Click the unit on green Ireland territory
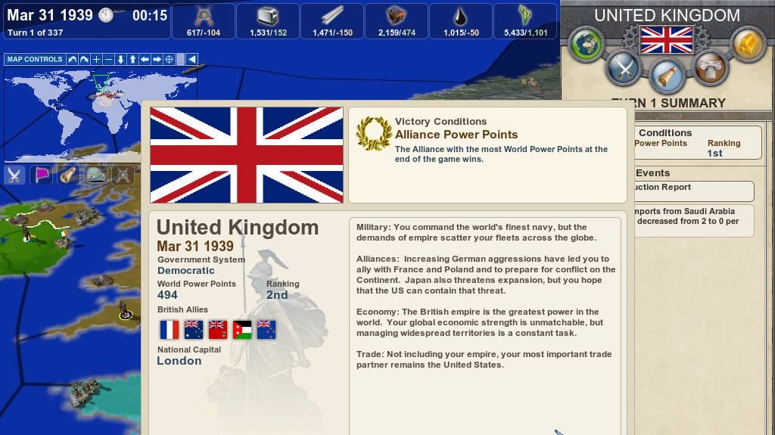 [27, 234]
